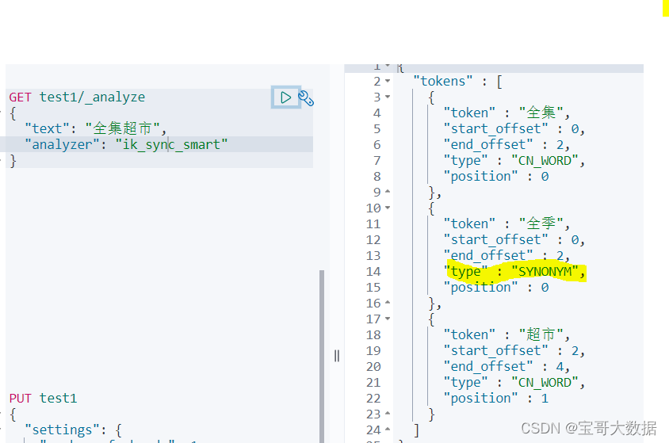
Task: Click "start_offset" : 0 on line 12
Action: 514,239
